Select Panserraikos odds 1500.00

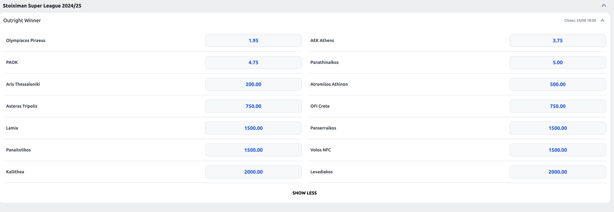(557, 128)
